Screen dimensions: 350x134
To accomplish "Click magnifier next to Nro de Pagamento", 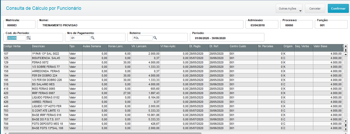I will coord(93,38).
